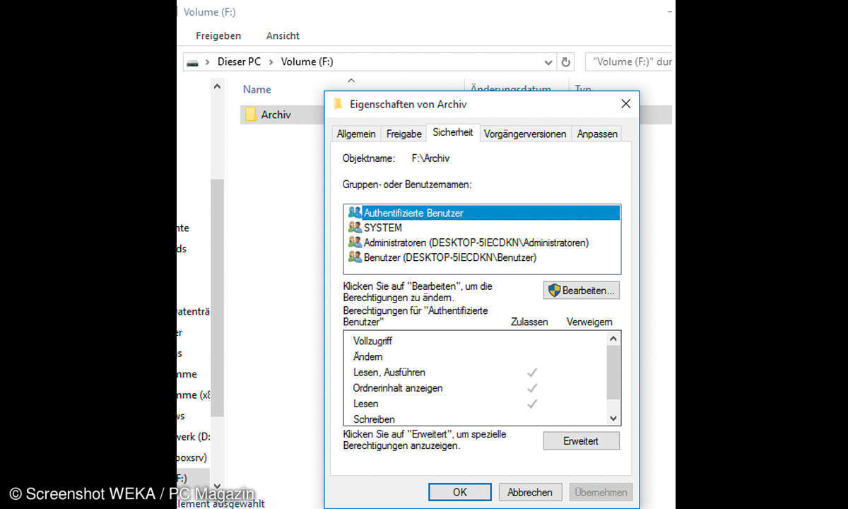This screenshot has width=848, height=509.
Task: Click the Explorer search field
Action: (x=629, y=62)
